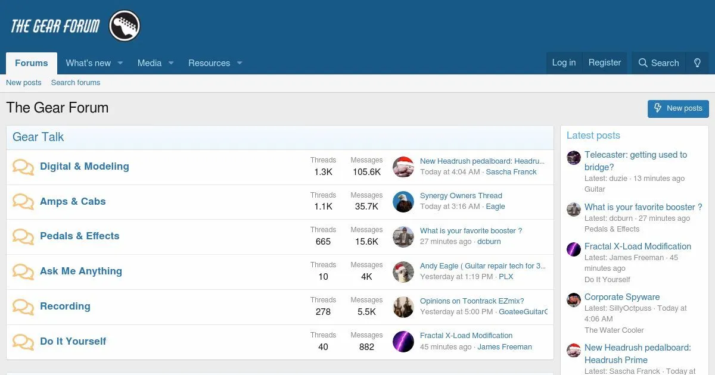Click avatar beside favorite booster latest post
Image resolution: width=715 pixels, height=375 pixels.
[574, 210]
